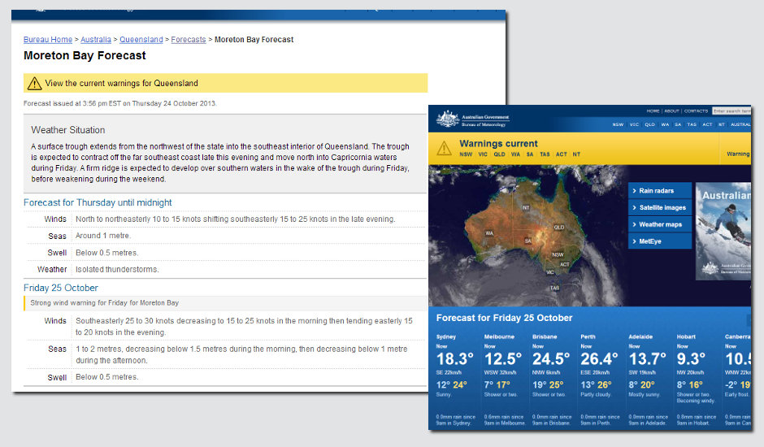
Task: Click the Australian Government crest logo
Action: (448, 119)
